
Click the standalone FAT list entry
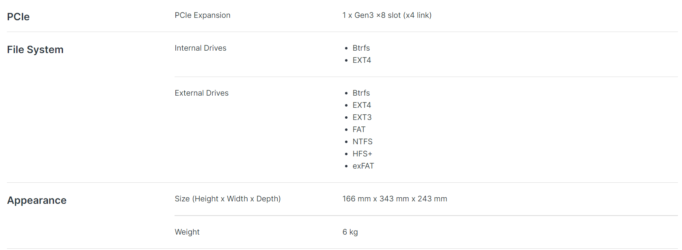click(x=359, y=130)
